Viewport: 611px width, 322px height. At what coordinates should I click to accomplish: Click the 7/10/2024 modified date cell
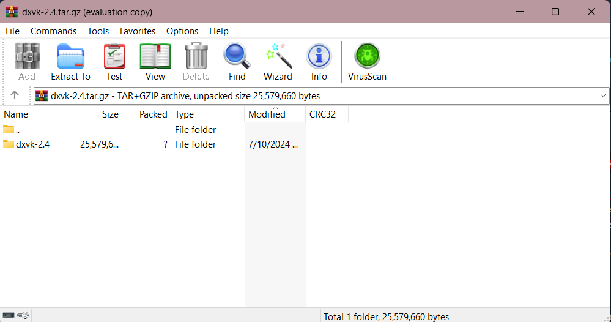tap(273, 144)
